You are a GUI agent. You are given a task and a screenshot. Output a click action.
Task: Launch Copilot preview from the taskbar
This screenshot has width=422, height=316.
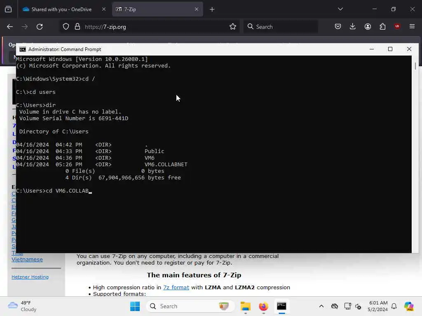coord(409,306)
